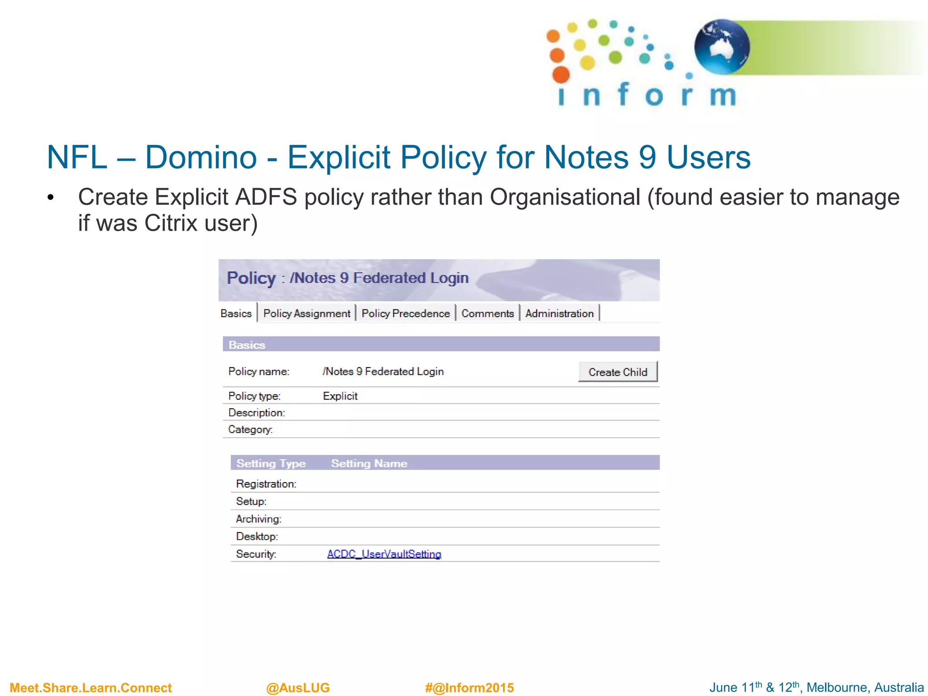Viewport: 928px width, 696px height.
Task: Click the #@Inform2015 footer hashtag
Action: click(469, 687)
